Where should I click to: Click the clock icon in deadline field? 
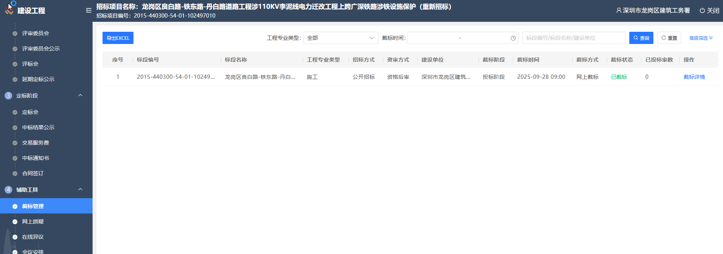pyautogui.click(x=513, y=38)
